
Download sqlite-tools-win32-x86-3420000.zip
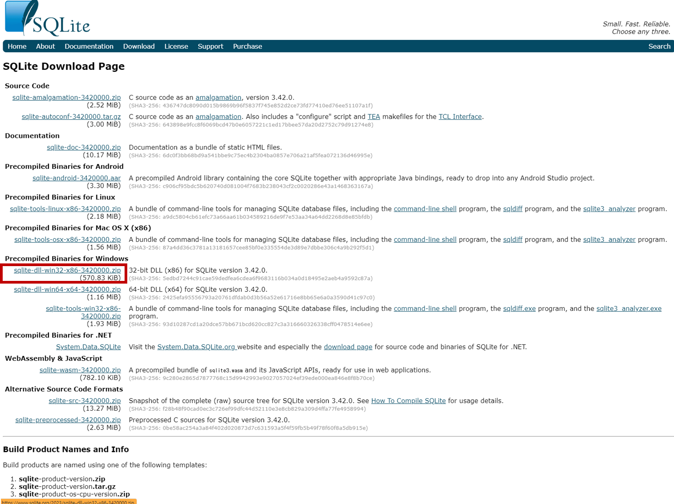click(83, 312)
